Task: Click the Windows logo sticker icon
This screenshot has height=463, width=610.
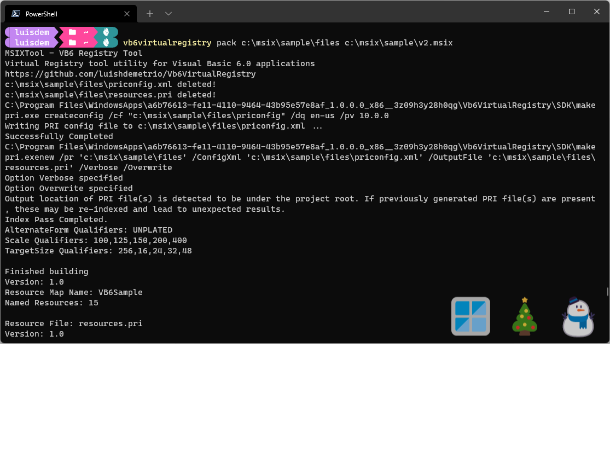Action: (x=470, y=316)
